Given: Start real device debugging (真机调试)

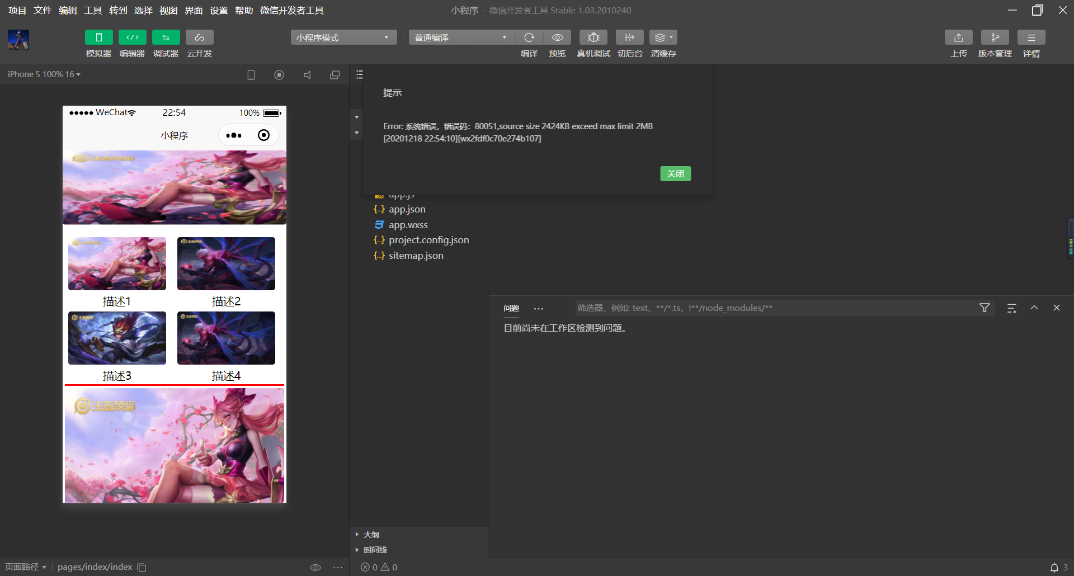Looking at the screenshot, I should (593, 37).
